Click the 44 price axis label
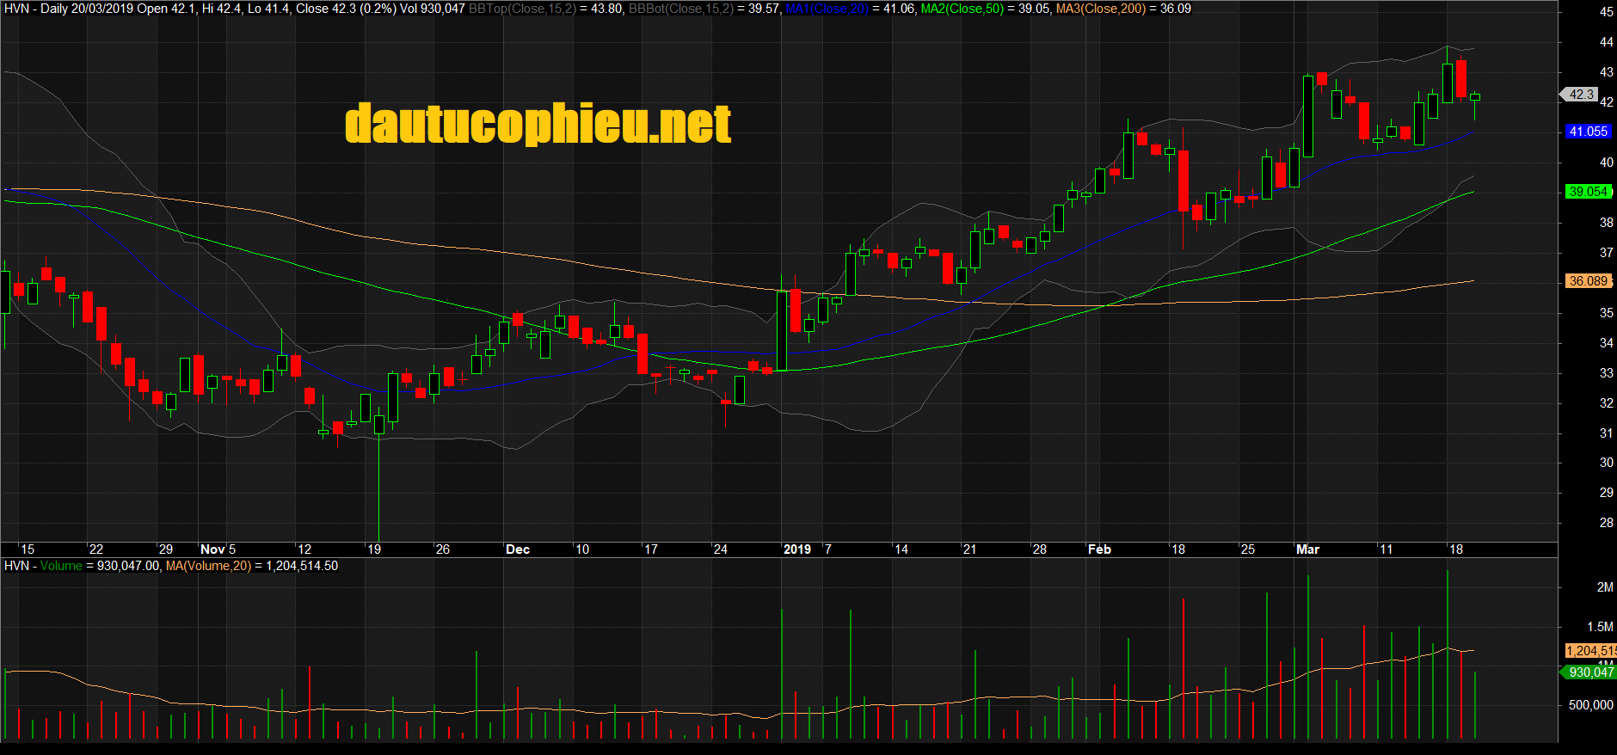Image resolution: width=1617 pixels, height=755 pixels. pos(1606,42)
